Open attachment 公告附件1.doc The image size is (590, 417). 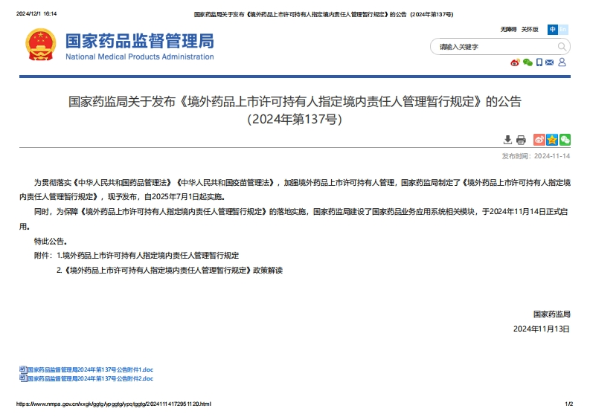(x=89, y=369)
